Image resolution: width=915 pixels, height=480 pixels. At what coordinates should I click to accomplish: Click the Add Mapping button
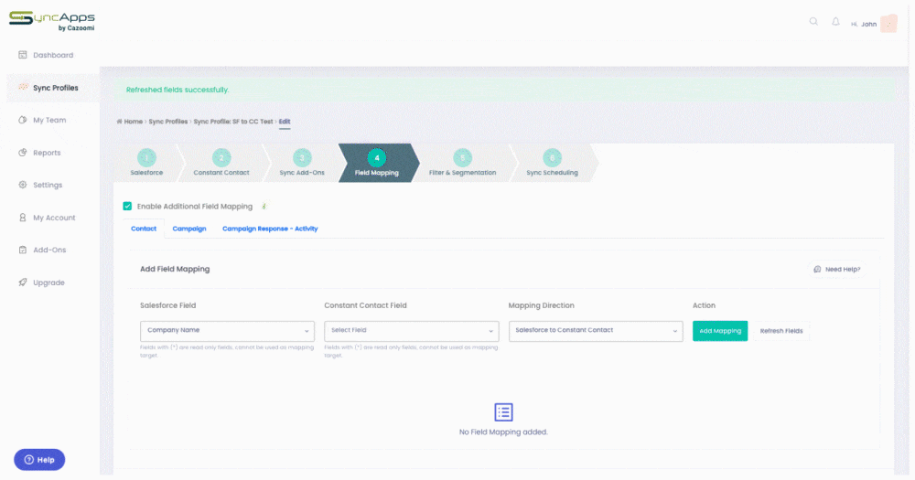pos(720,331)
